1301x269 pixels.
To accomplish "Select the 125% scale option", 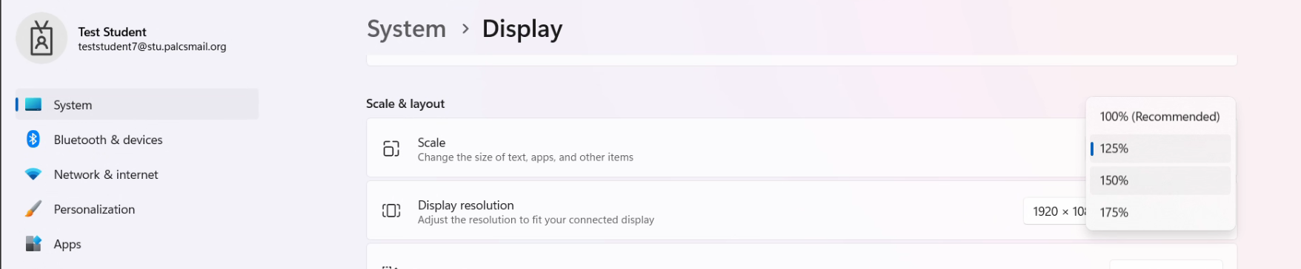I will (1160, 149).
